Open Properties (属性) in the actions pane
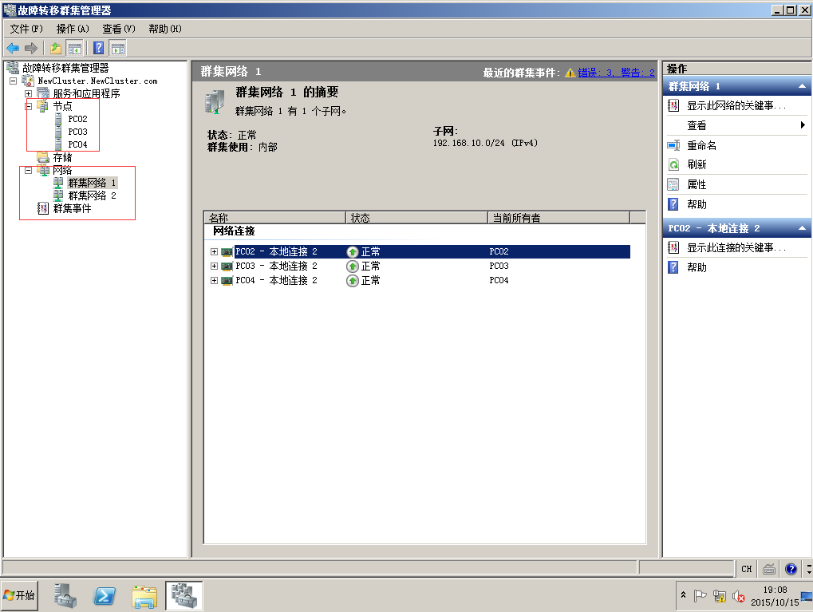 pos(697,184)
